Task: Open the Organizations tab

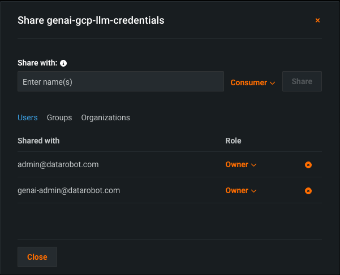Action: click(105, 117)
